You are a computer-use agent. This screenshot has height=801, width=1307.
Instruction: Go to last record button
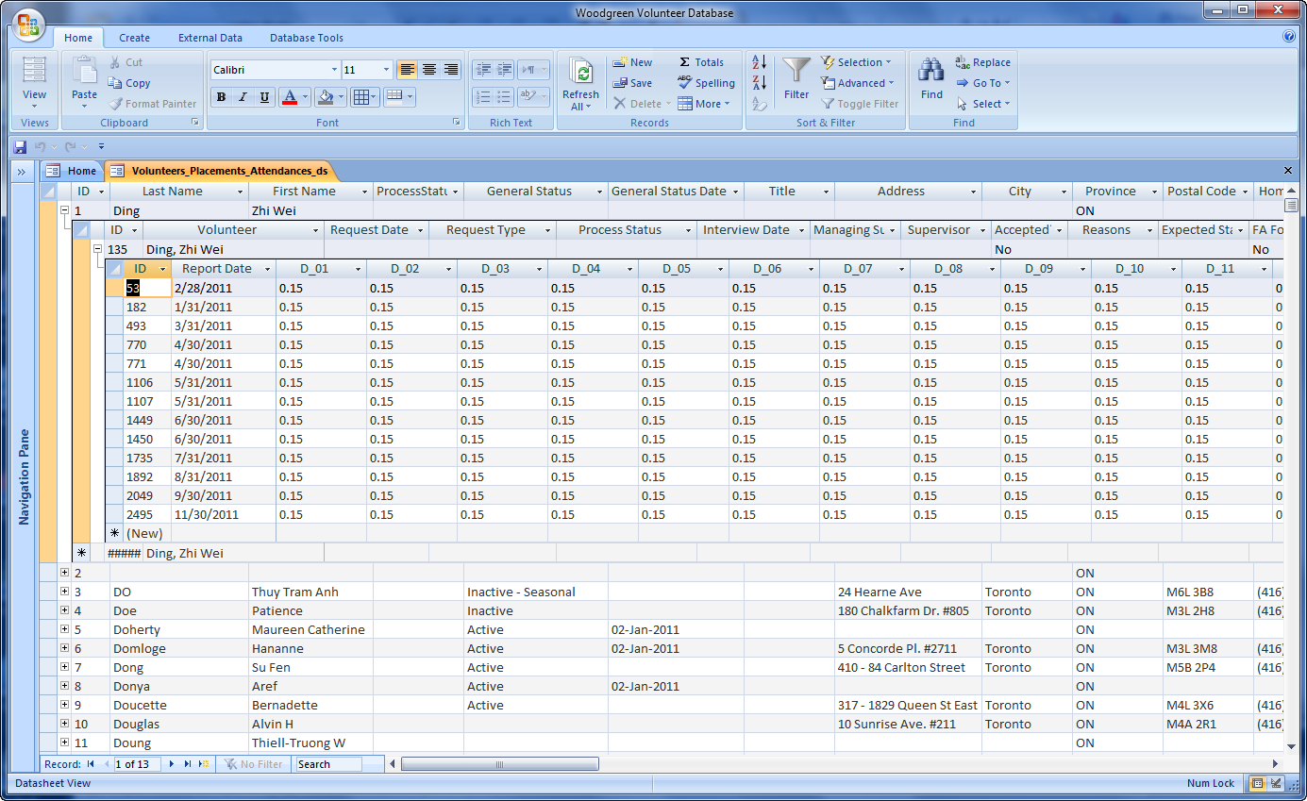[187, 764]
